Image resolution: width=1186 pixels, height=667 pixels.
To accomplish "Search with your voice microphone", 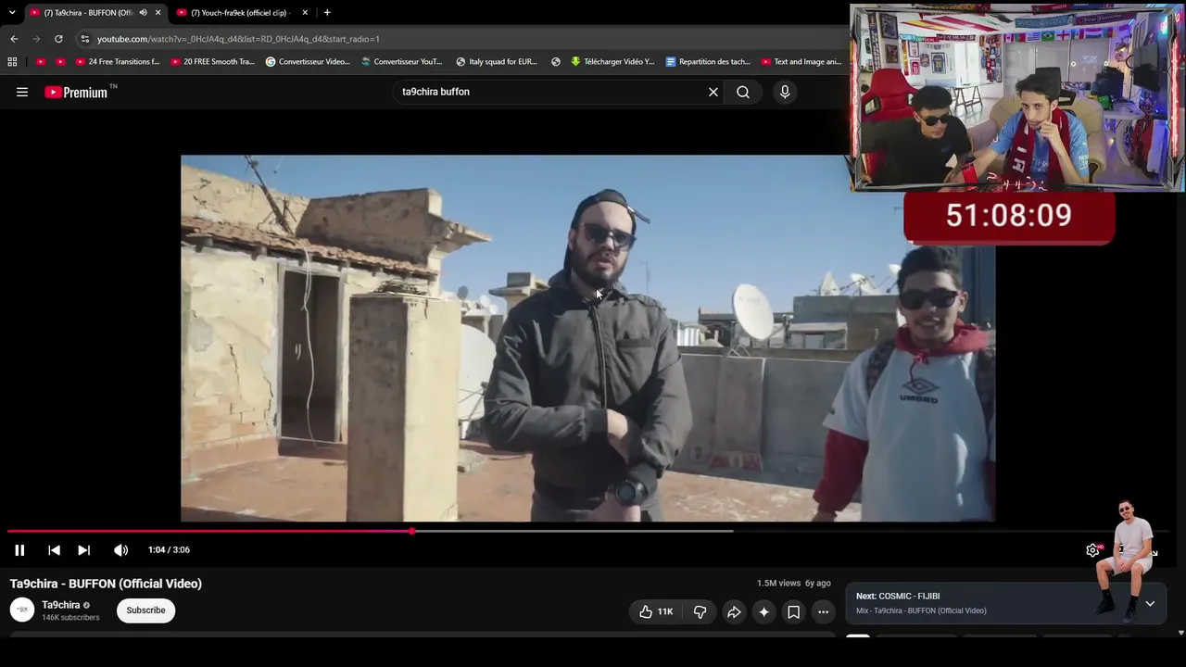I will [785, 92].
